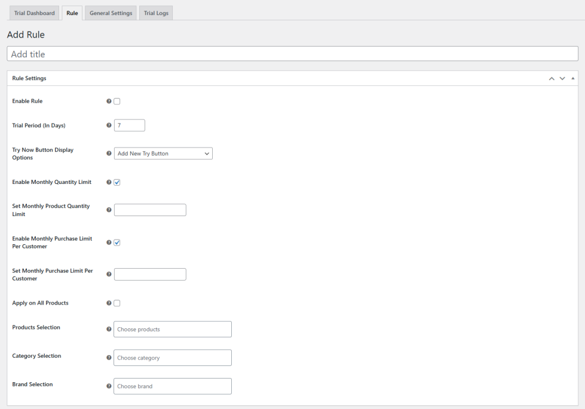
Task: Tick the Enable Rule checkbox
Action: coord(117,102)
